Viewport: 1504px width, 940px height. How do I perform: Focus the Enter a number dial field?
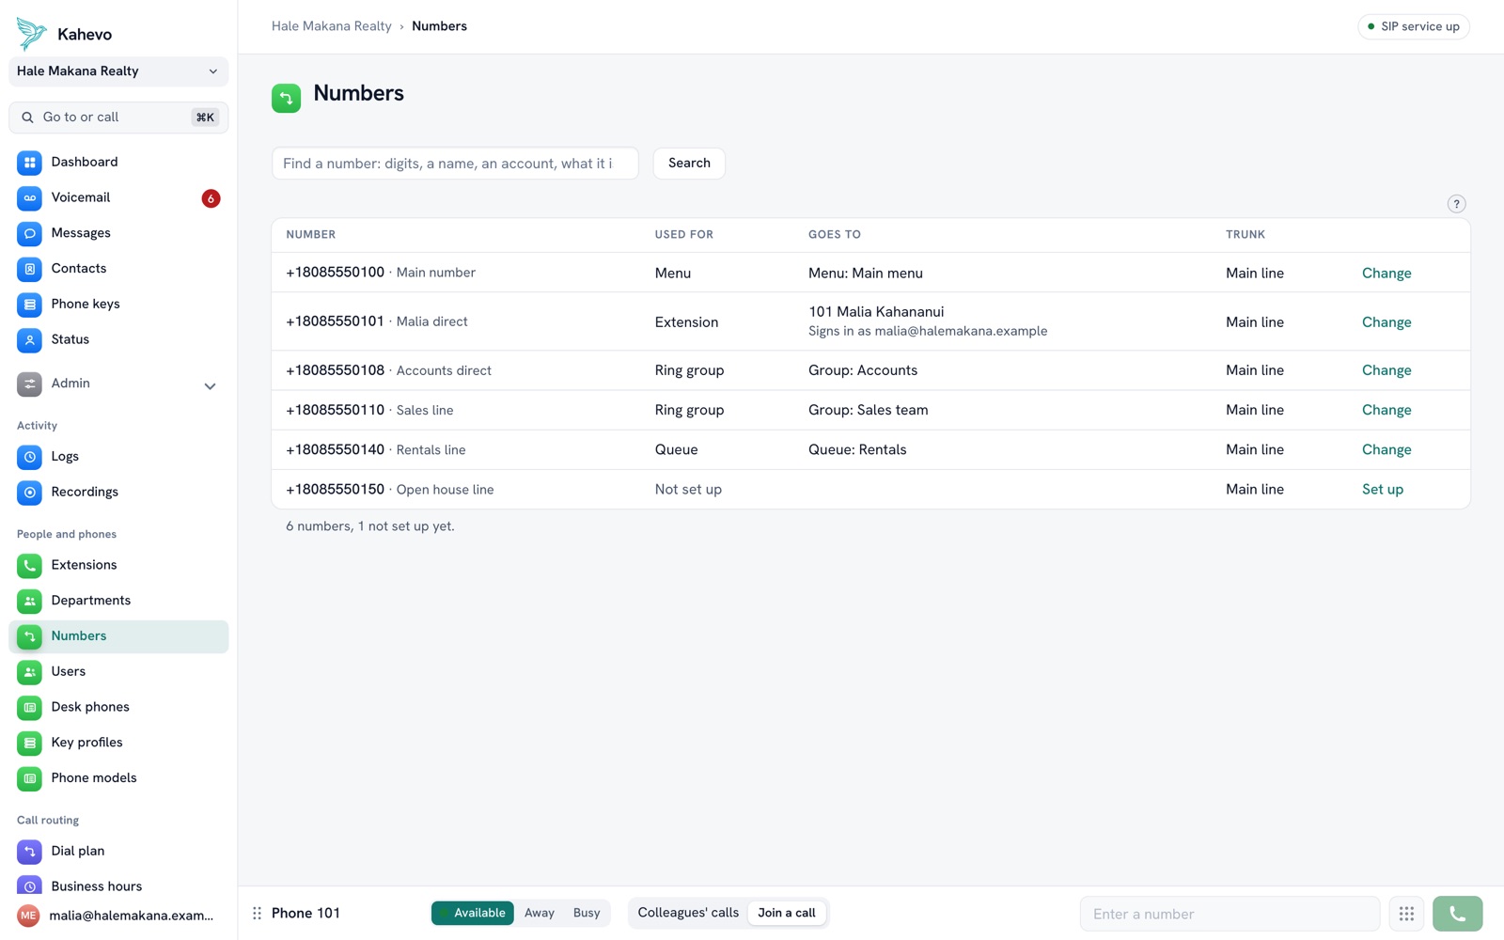1230,914
